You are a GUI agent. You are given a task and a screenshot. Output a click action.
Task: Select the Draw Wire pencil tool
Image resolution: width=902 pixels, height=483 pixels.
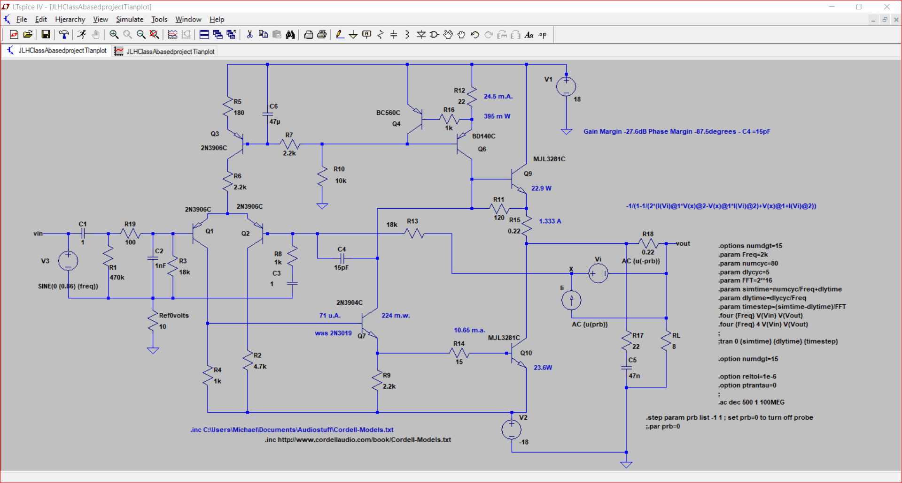click(340, 35)
